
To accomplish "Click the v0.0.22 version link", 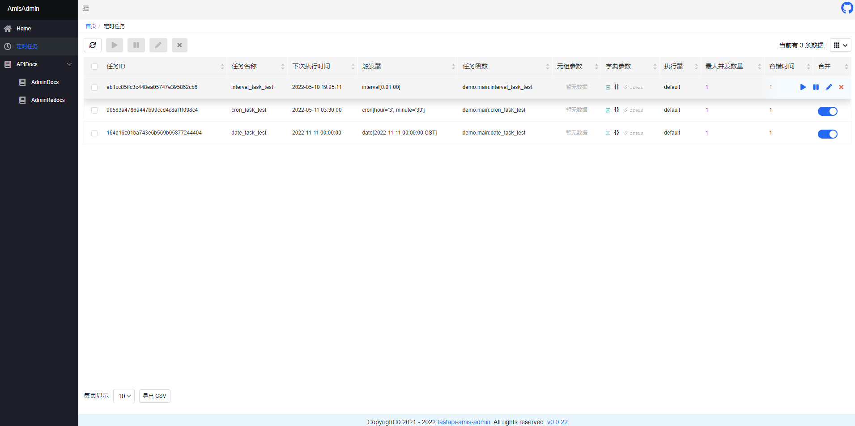I will click(x=557, y=422).
